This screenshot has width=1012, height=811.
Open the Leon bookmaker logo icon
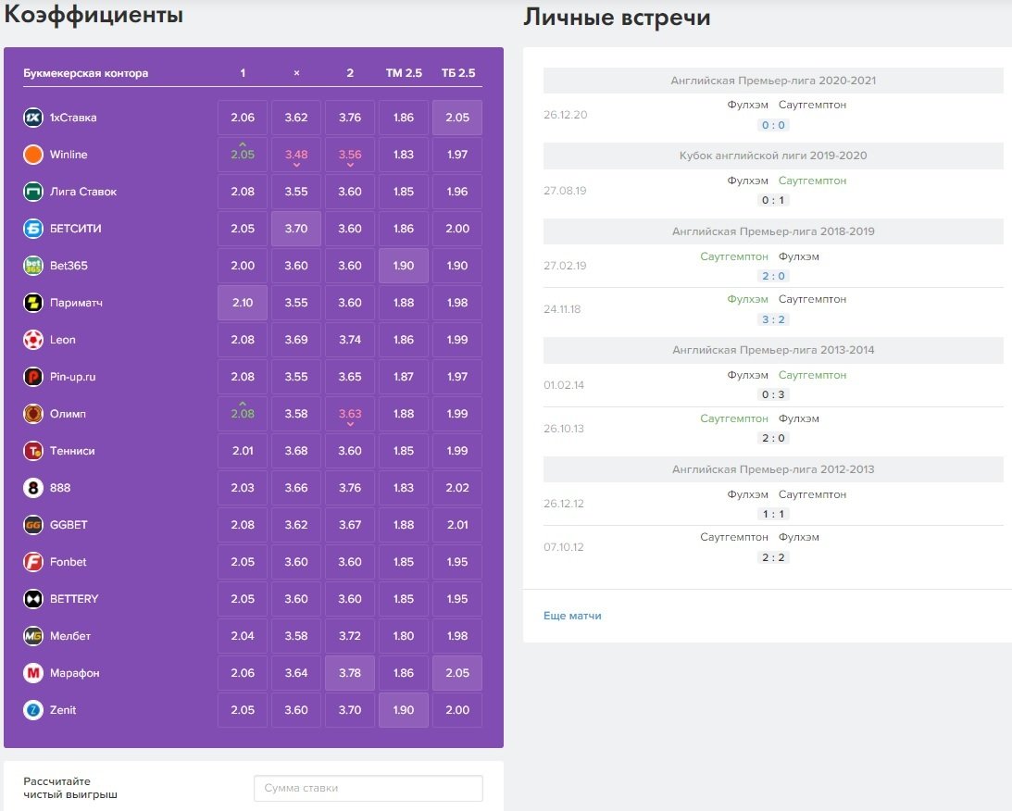pyautogui.click(x=33, y=340)
